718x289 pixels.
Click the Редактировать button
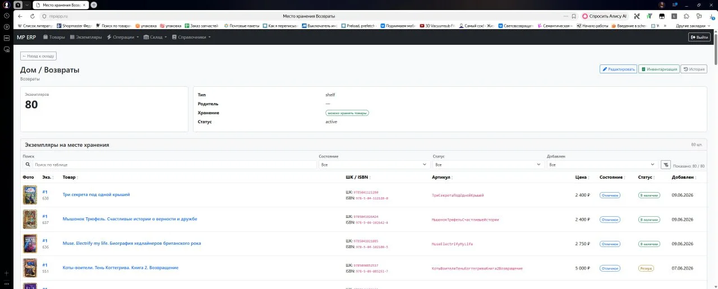point(618,69)
